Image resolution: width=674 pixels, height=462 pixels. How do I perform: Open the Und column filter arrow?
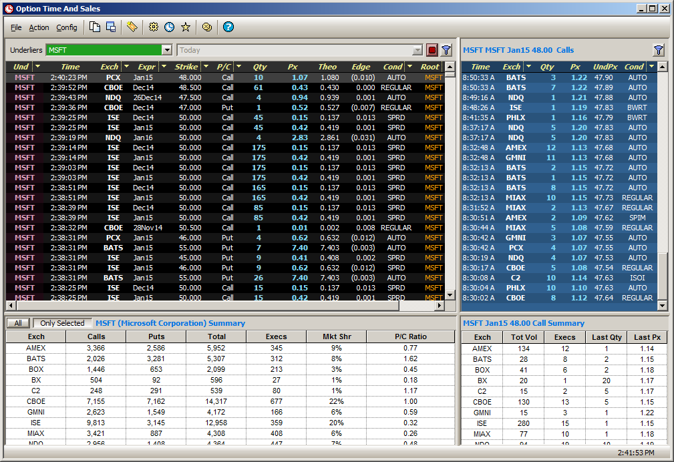point(37,67)
